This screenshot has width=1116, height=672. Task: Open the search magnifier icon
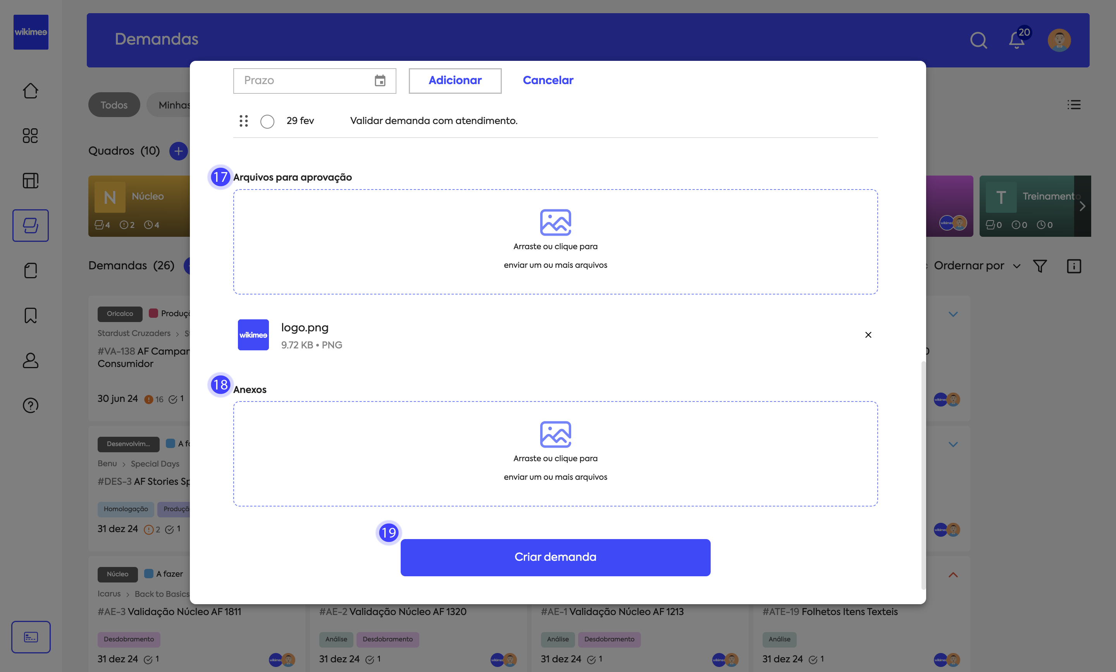point(978,40)
